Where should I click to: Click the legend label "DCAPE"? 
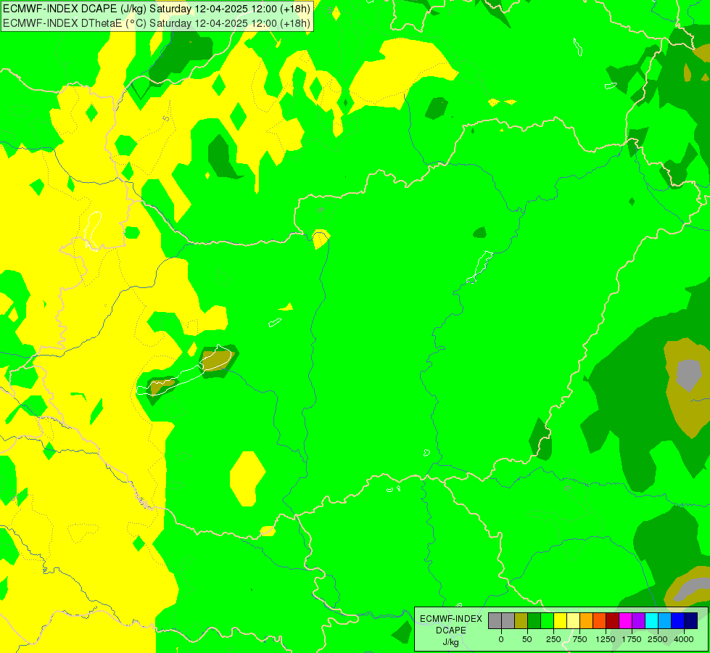[x=451, y=631]
